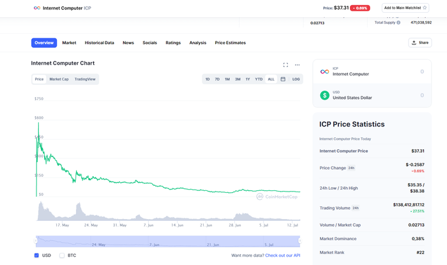Screen dimensions: 447x265
Task: Click the left handle of range navigator
Action: [36, 241]
